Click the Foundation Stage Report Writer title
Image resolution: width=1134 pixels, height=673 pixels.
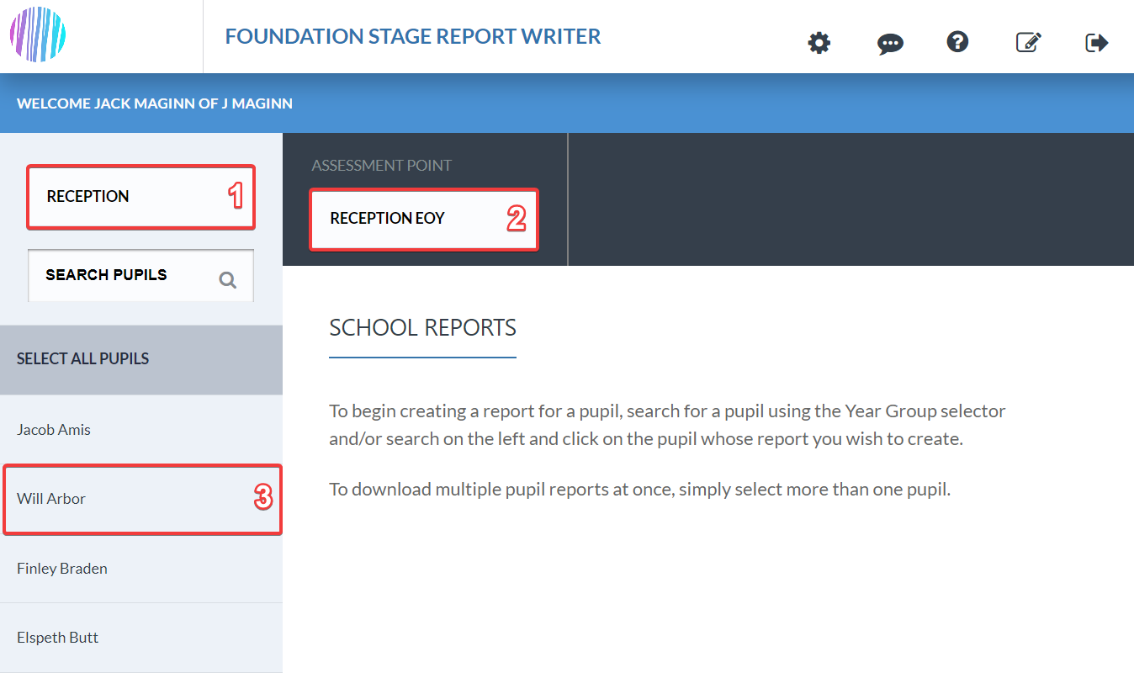(413, 37)
